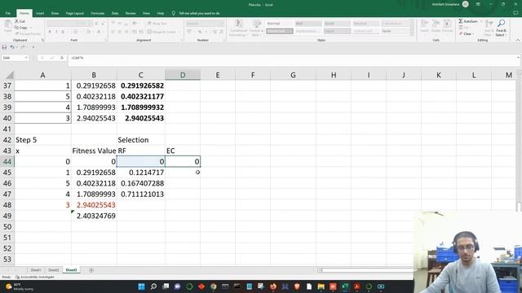Click cell containing 'Selection'
This screenshot has height=293, width=522.
point(141,140)
